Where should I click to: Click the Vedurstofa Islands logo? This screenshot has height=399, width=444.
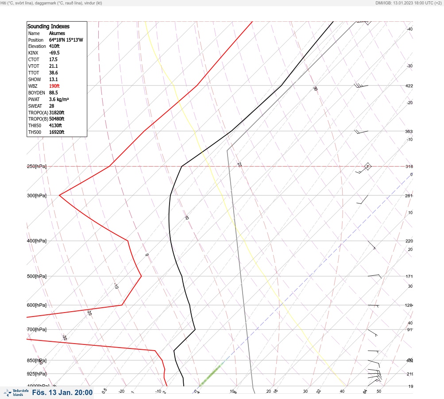pyautogui.click(x=16, y=392)
